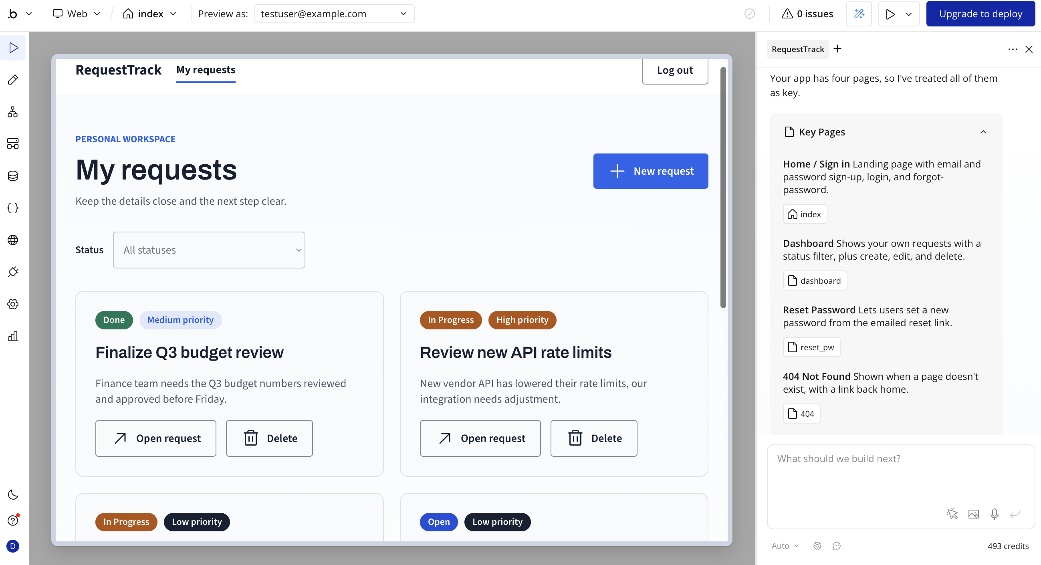Open the Workflow tree icon in sidebar
The height and width of the screenshot is (565, 1041).
(x=13, y=112)
